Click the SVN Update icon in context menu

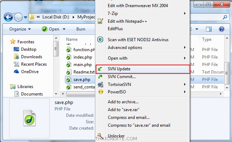pos(100,69)
